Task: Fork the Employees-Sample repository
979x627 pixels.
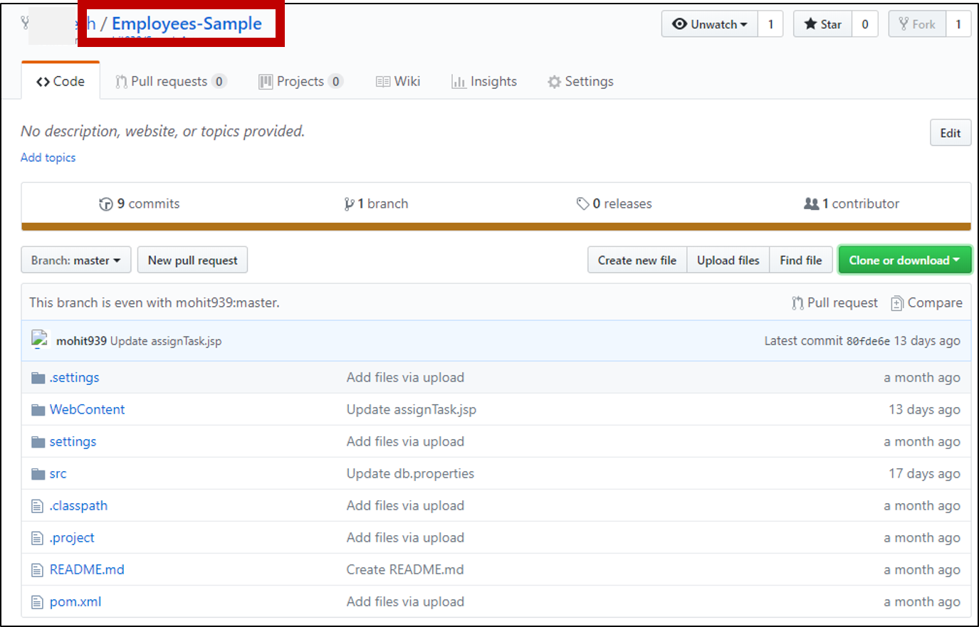Action: (917, 24)
